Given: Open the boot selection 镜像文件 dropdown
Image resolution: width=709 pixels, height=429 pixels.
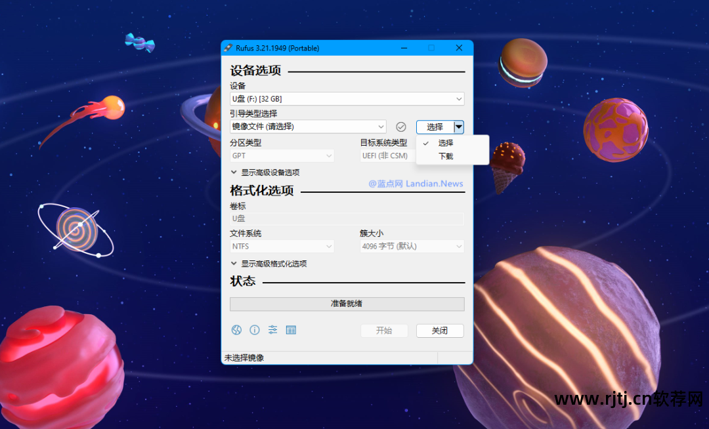Looking at the screenshot, I should pos(308,127).
